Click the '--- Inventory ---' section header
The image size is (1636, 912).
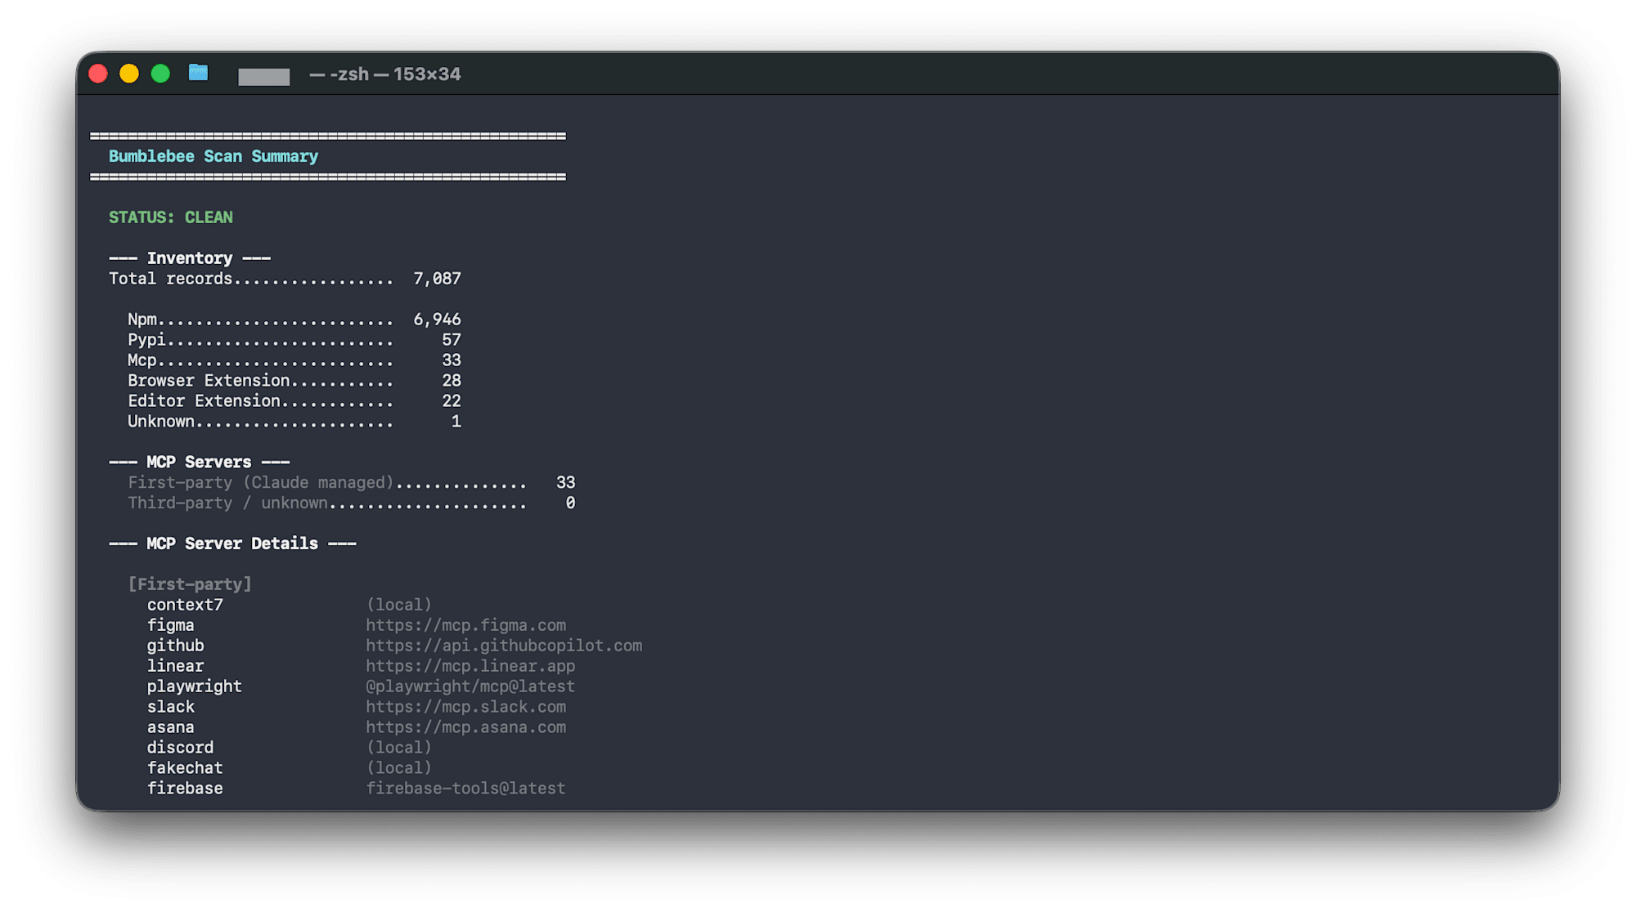190,258
